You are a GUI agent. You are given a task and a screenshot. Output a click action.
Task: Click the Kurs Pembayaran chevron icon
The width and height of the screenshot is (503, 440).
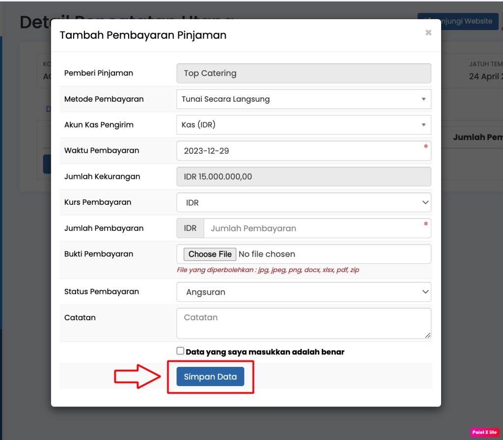pyautogui.click(x=425, y=202)
